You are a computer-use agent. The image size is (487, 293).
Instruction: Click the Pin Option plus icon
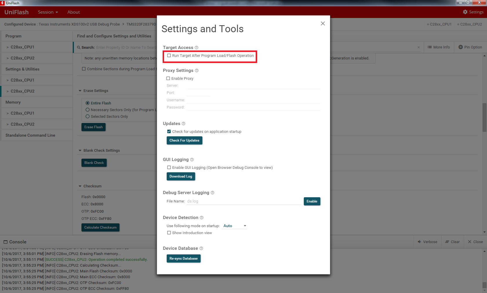click(461, 47)
